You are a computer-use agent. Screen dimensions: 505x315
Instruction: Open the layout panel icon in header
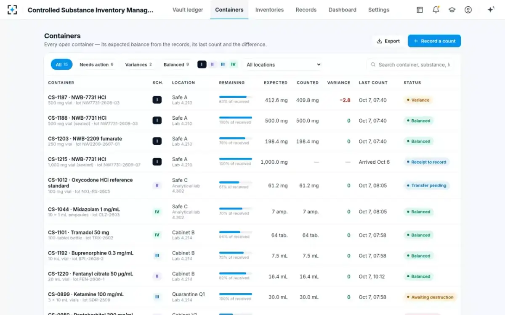(420, 10)
